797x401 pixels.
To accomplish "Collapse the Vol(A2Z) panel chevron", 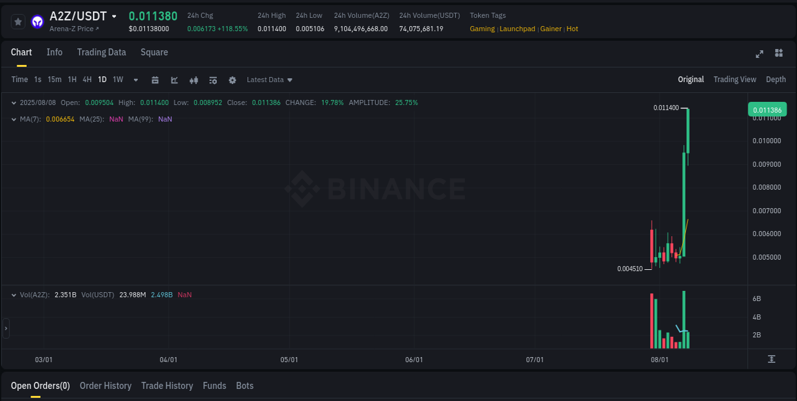I will 14,295.
